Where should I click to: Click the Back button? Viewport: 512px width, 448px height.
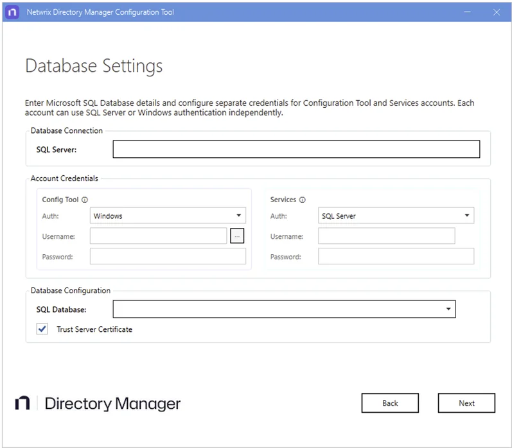[390, 403]
